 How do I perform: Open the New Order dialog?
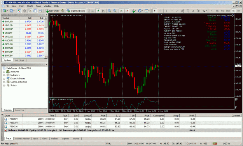point(52,11)
